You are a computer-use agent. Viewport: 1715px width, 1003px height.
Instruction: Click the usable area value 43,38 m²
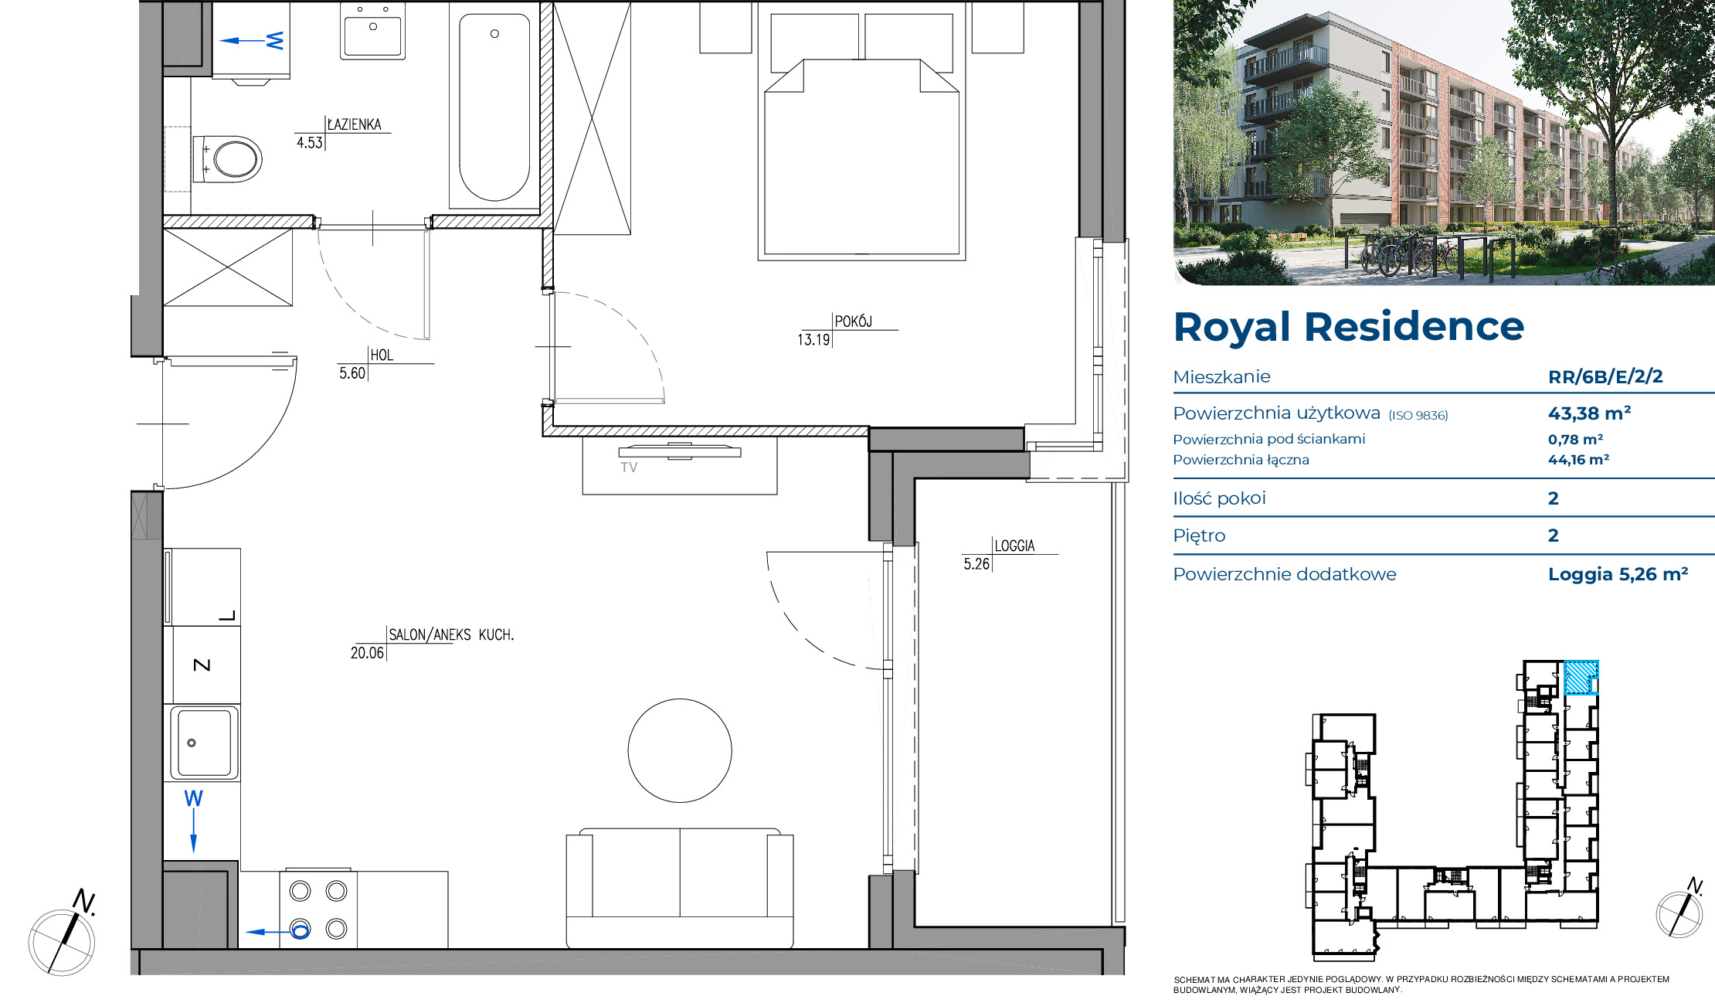tap(1589, 413)
